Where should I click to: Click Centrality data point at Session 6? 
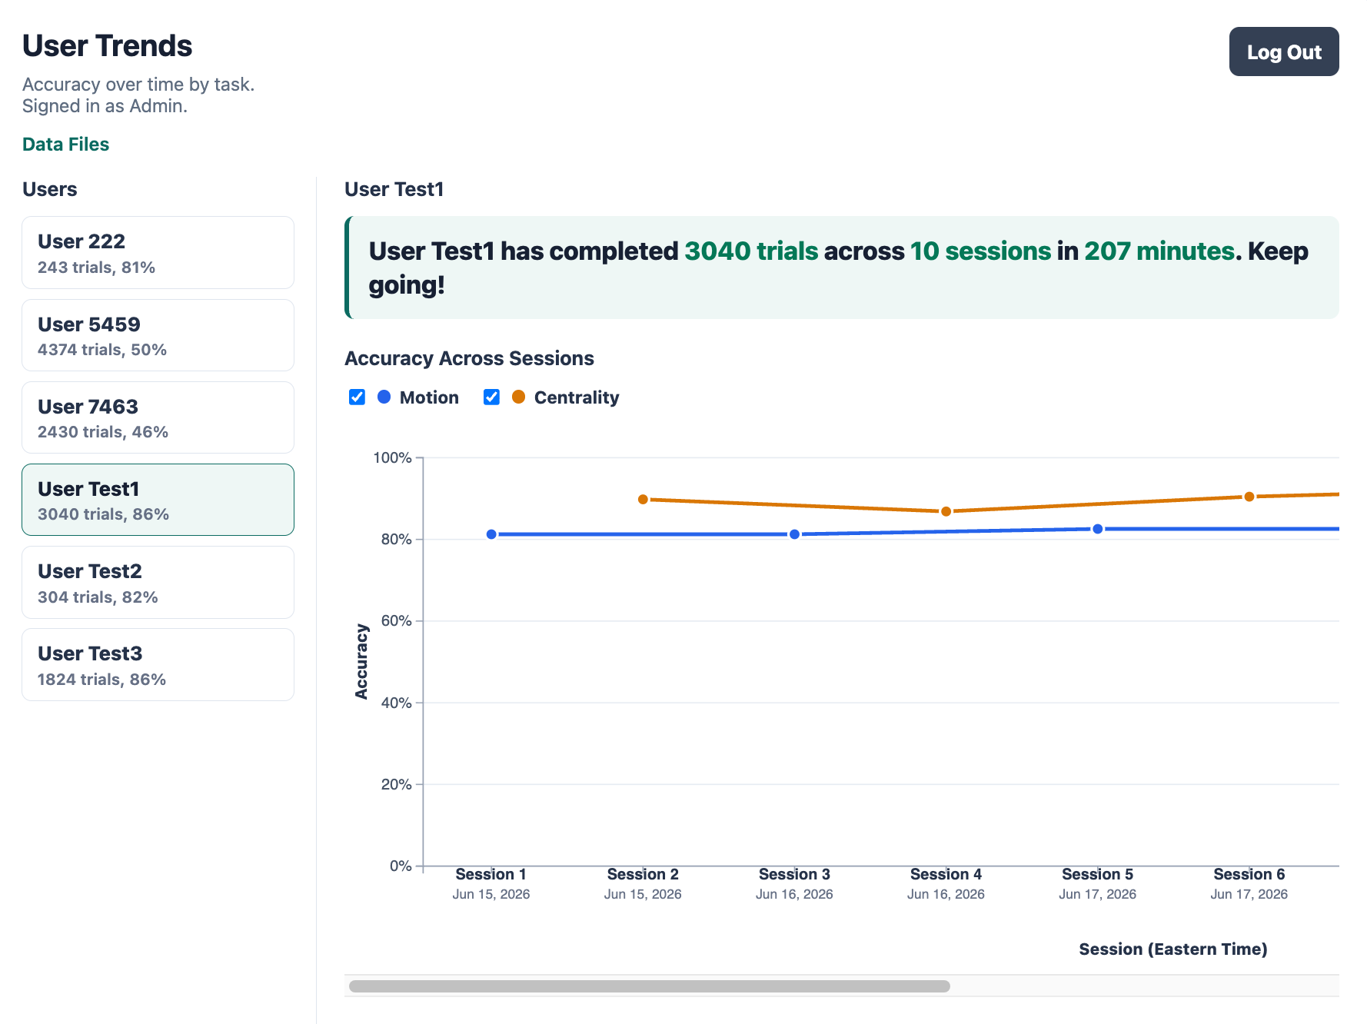(1249, 497)
